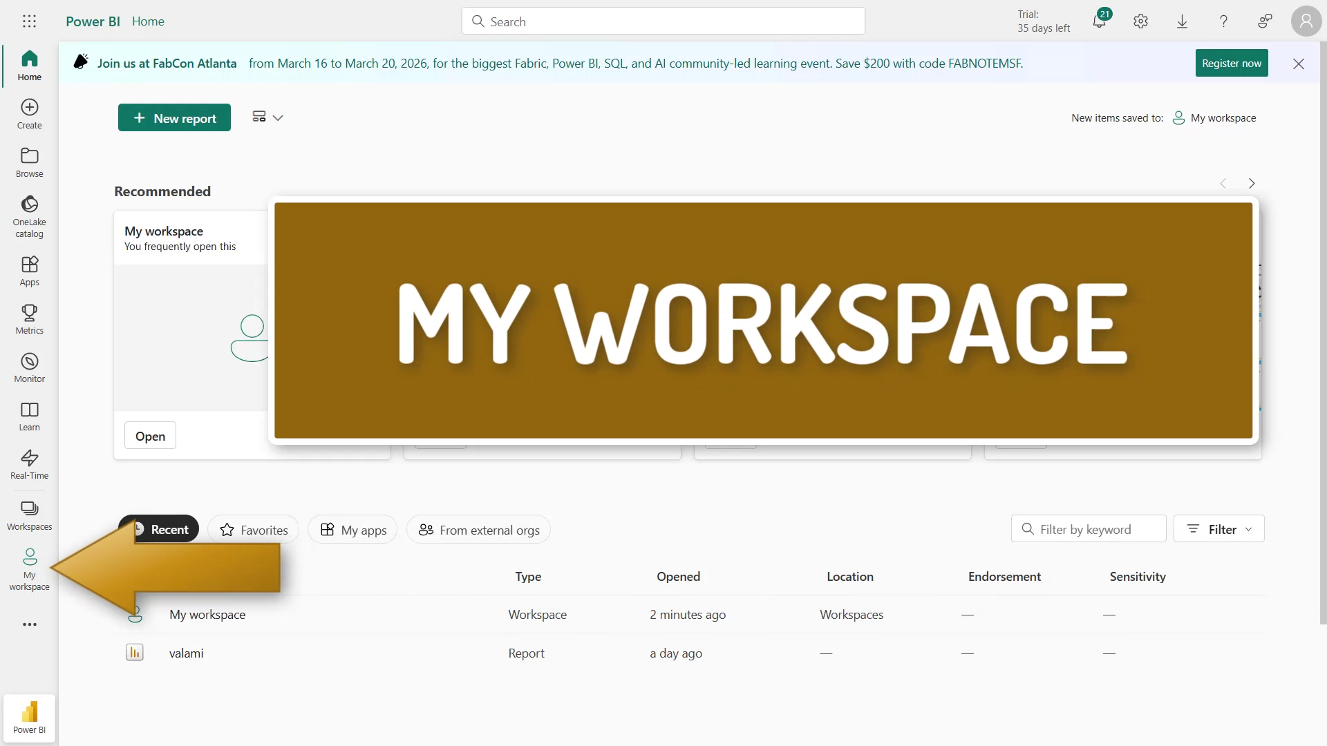Screen dimensions: 1327x746
Task: Click the download arrow icon
Action: pos(1182,21)
